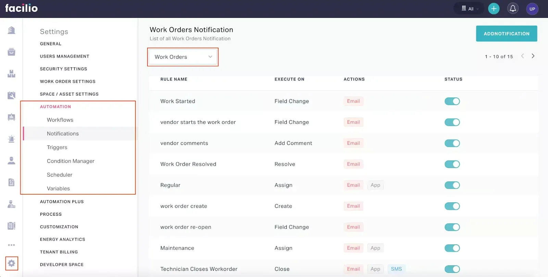Open the All sites selector dropdown
The height and width of the screenshot is (277, 548).
(x=469, y=9)
